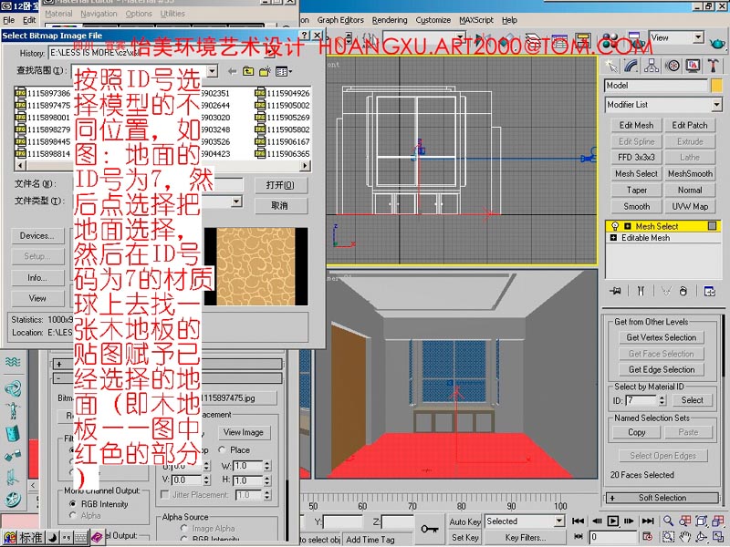Click the Pin Stack icon
Viewport: 730px width, 547px height.
[x=615, y=291]
